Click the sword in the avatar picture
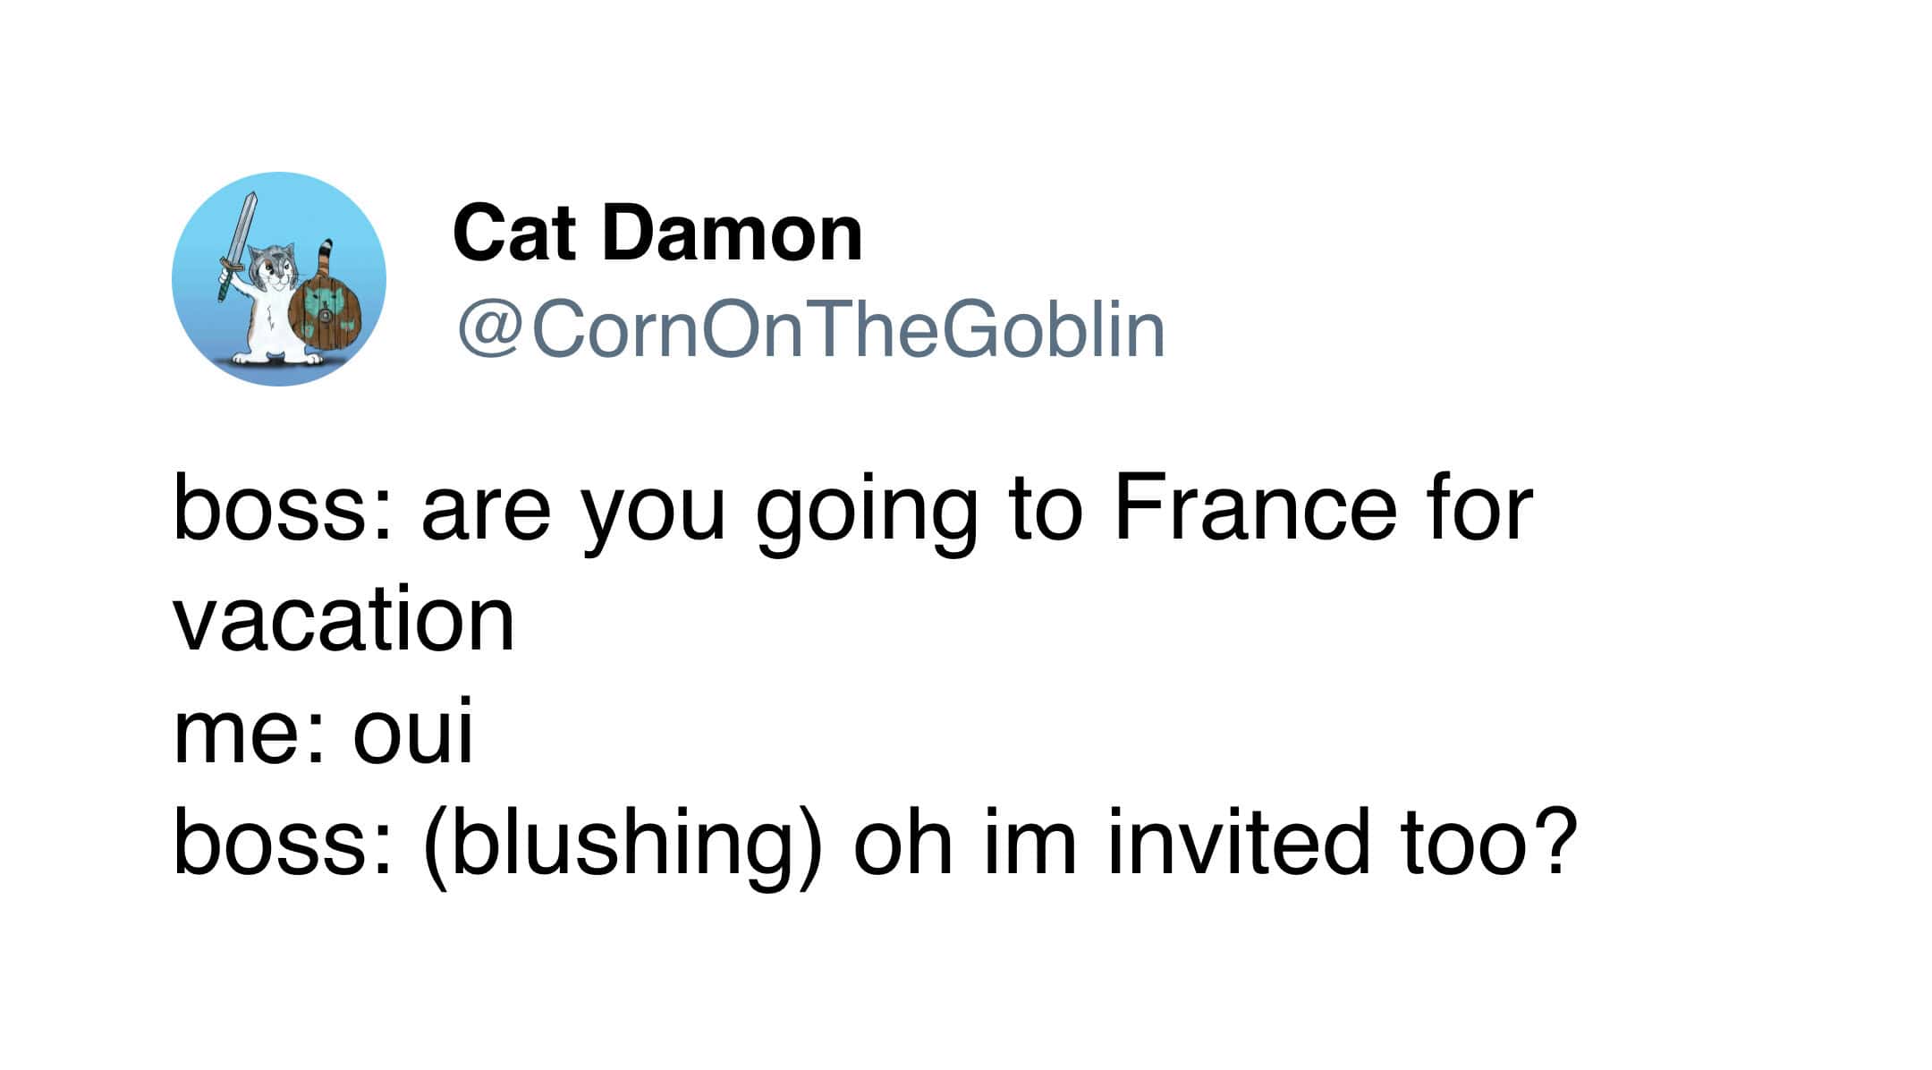The width and height of the screenshot is (1932, 1070). point(236,247)
